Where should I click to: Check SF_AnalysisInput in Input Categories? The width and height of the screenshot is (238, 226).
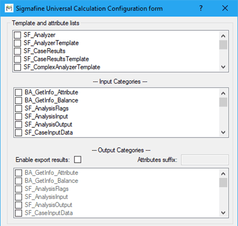coord(18,117)
